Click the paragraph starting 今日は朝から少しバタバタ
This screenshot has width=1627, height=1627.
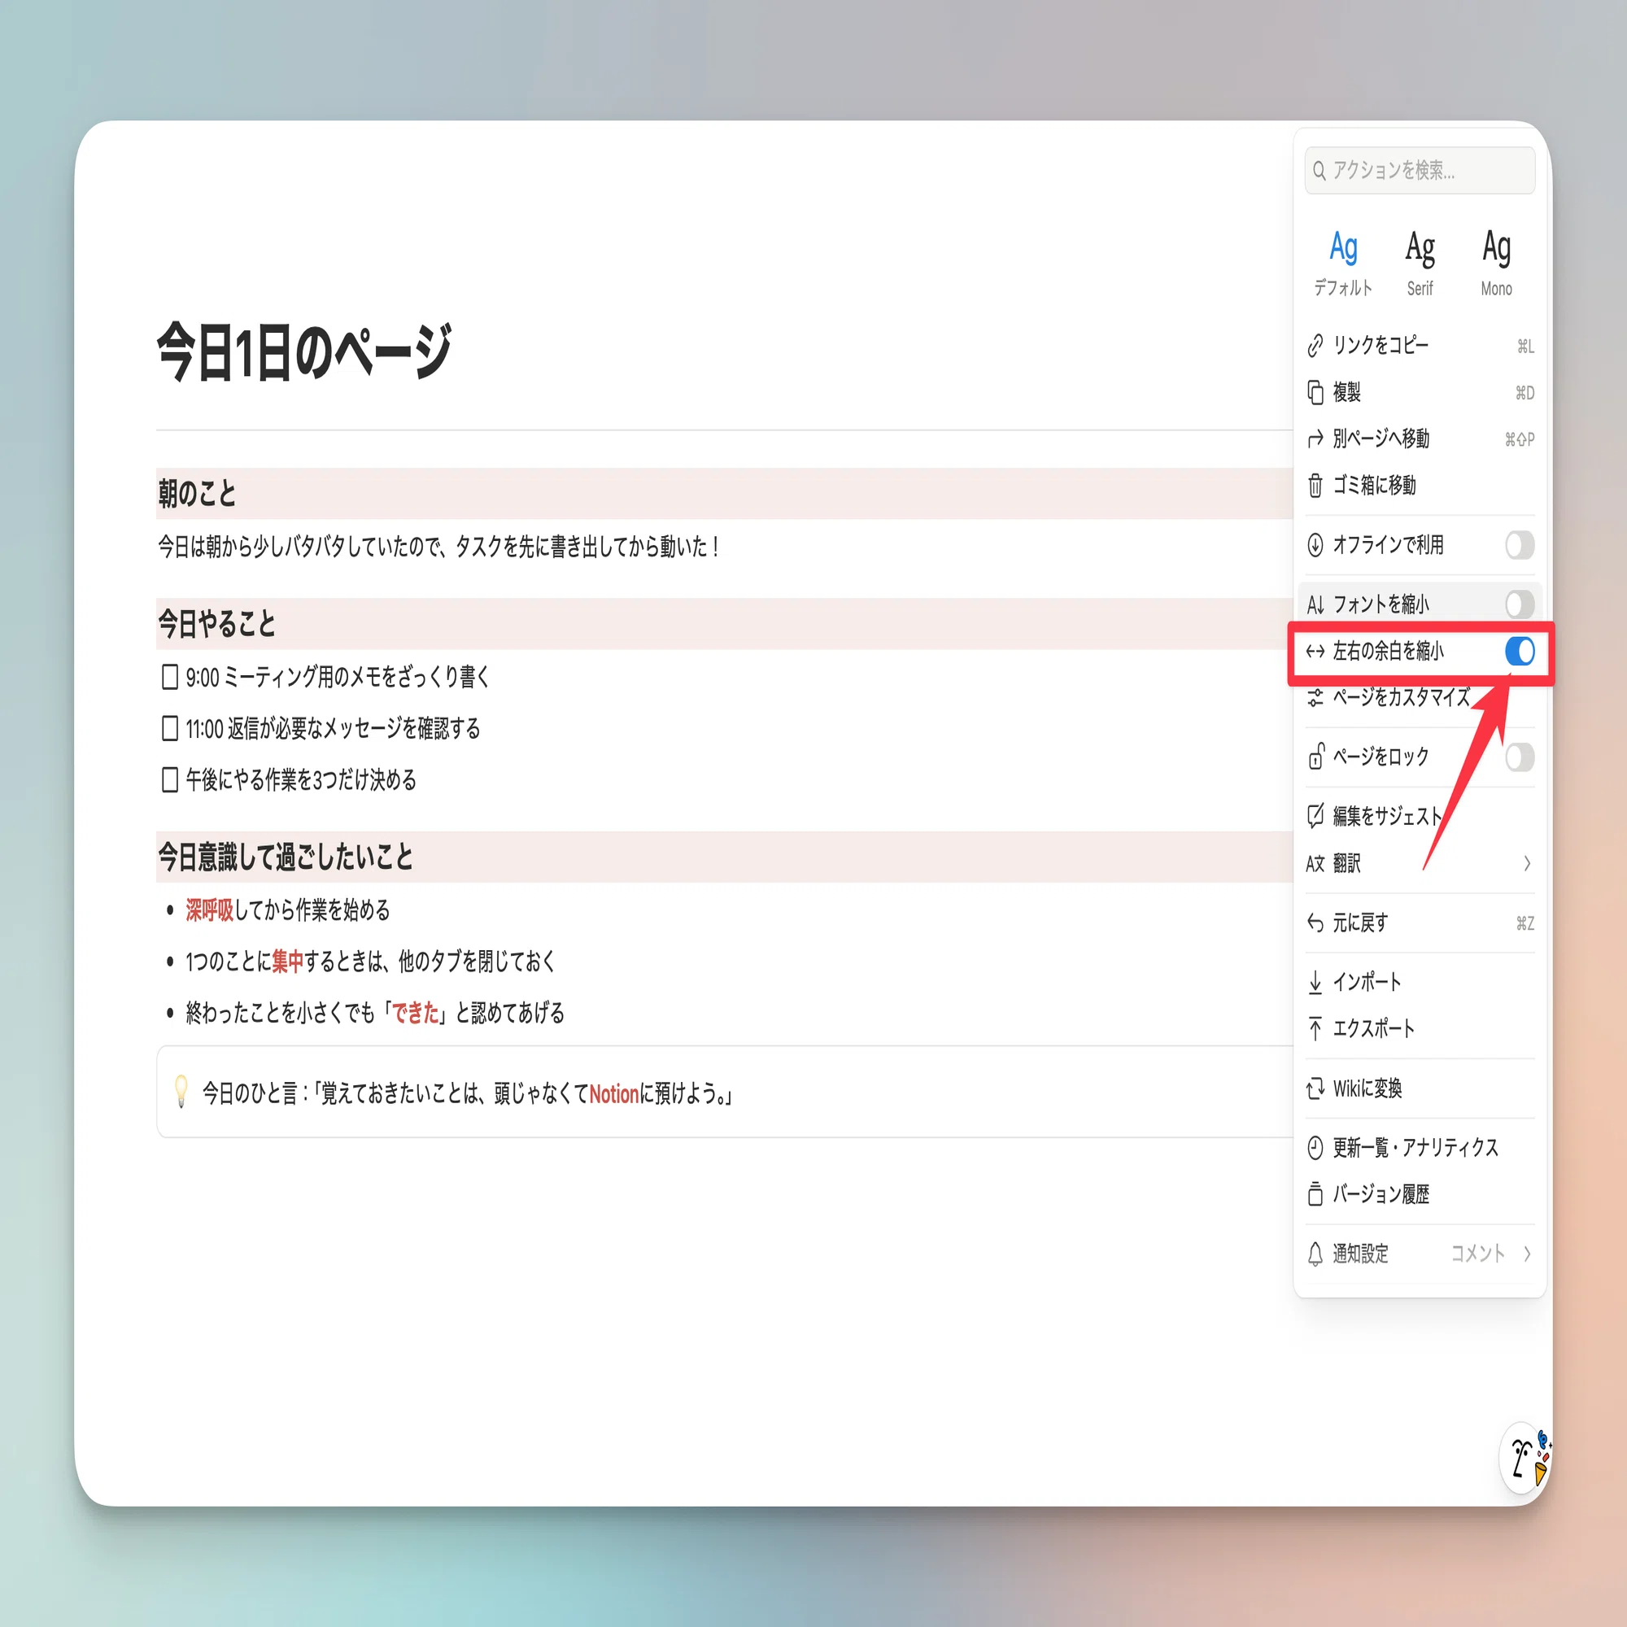click(x=438, y=547)
